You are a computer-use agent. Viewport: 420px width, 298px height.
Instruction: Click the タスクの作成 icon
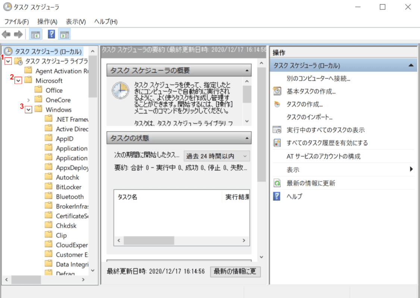[x=277, y=104]
